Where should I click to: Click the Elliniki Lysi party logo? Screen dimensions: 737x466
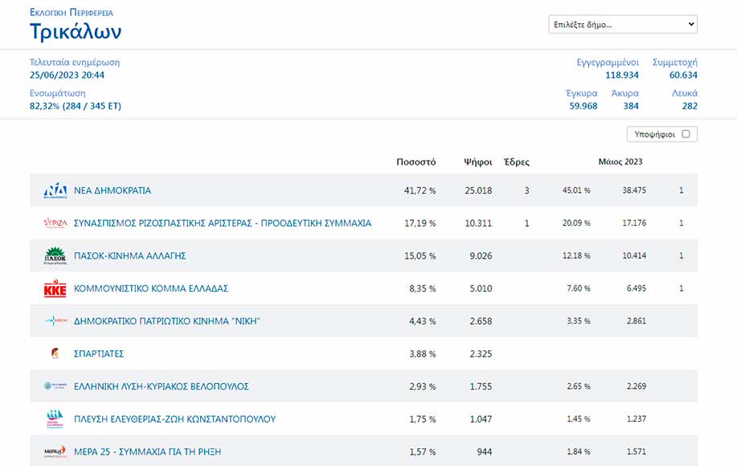[x=55, y=386]
